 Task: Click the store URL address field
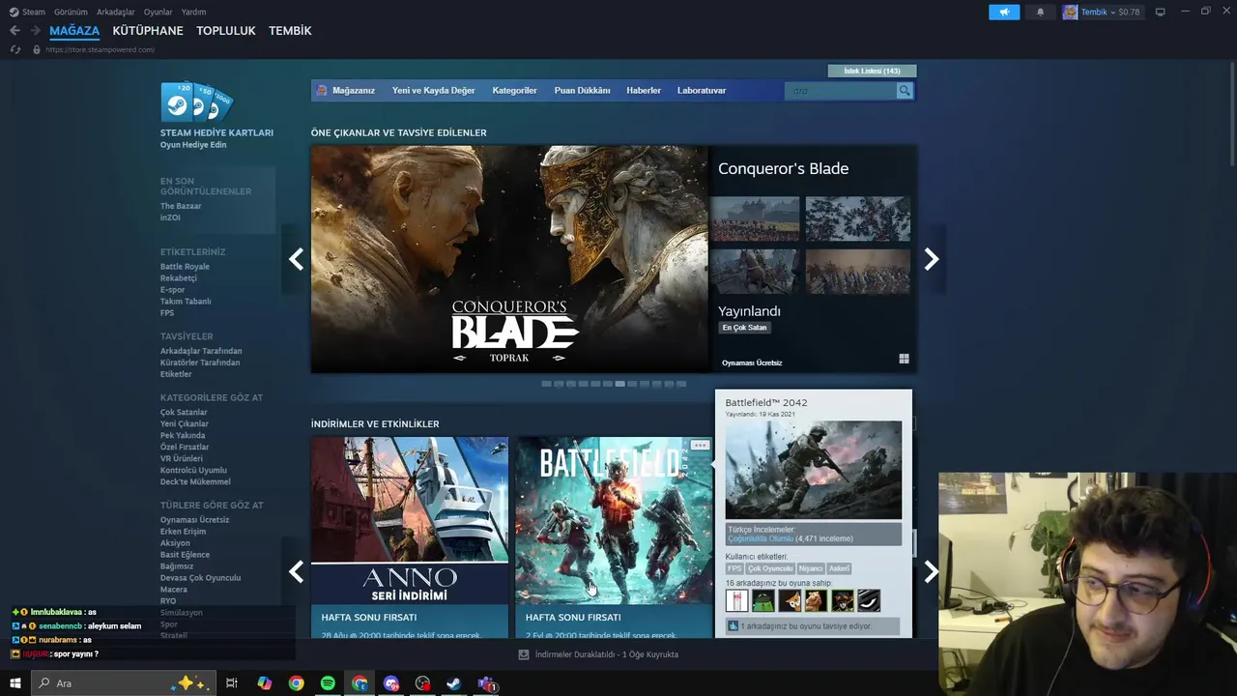[x=100, y=49]
